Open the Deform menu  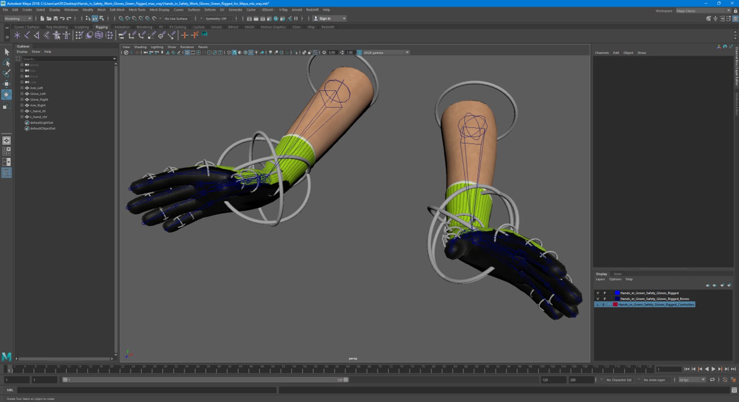210,10
